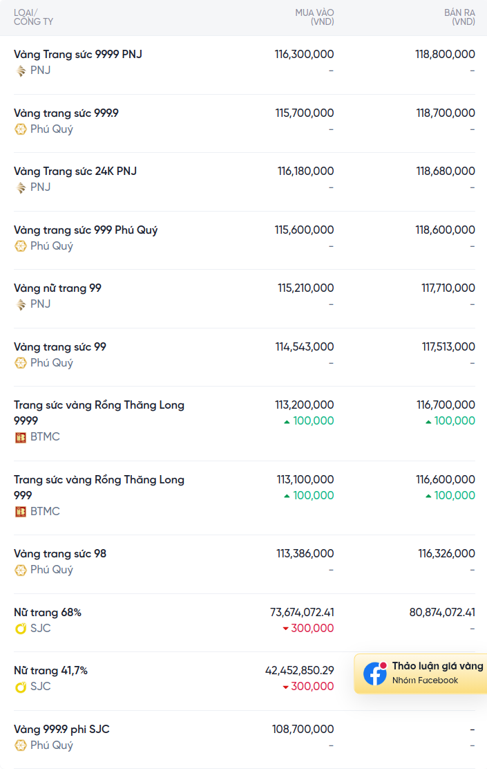Click the SJC logo under Nữ trang 68%
Screen dimensions: 487x769
[21, 629]
